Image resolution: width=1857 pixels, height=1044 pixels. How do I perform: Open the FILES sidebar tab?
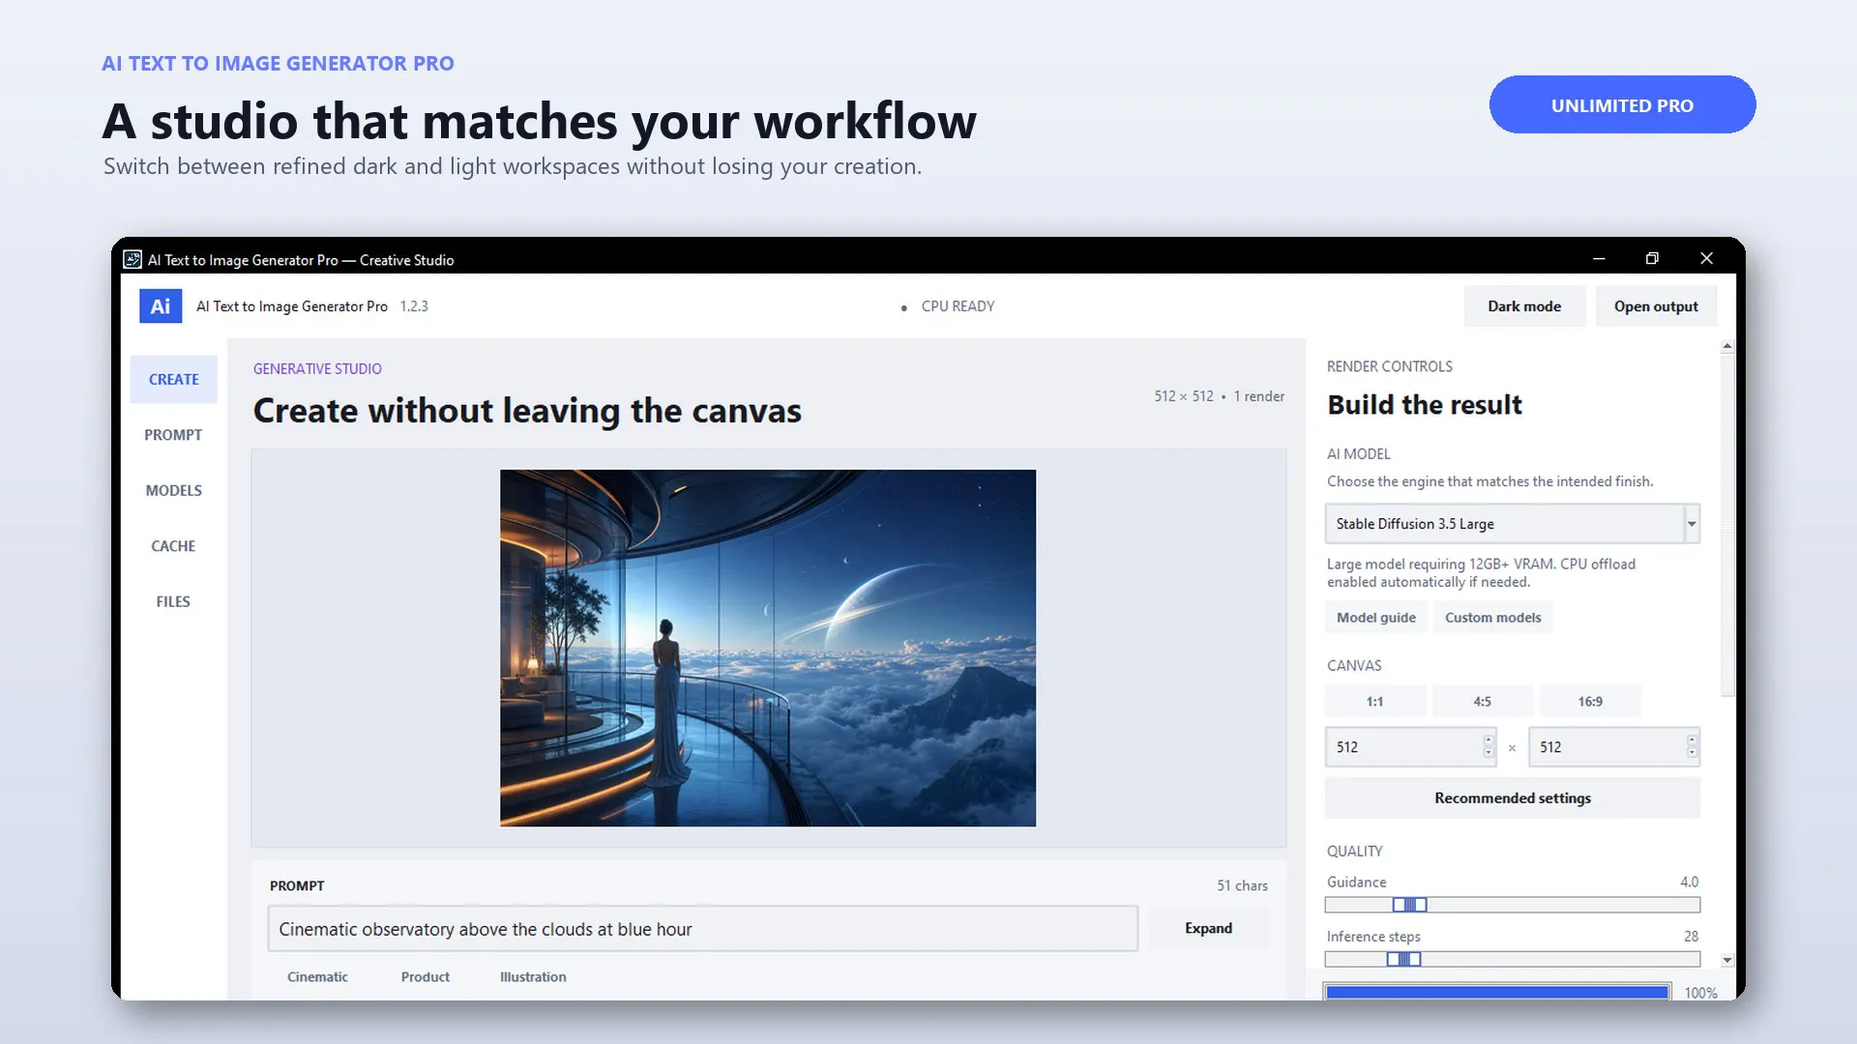[174, 601]
